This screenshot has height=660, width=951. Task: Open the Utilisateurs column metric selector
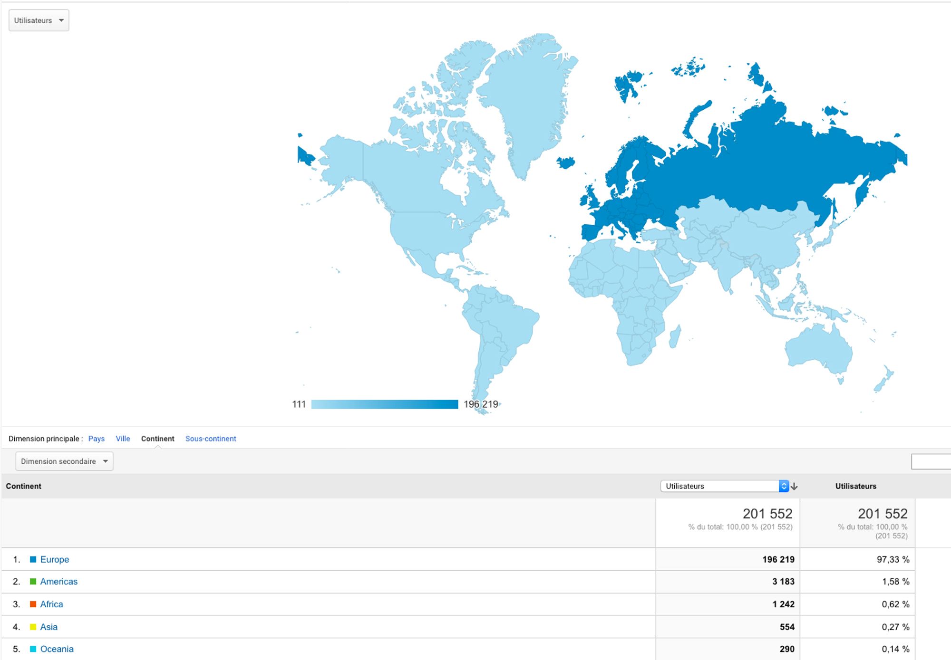pyautogui.click(x=724, y=486)
